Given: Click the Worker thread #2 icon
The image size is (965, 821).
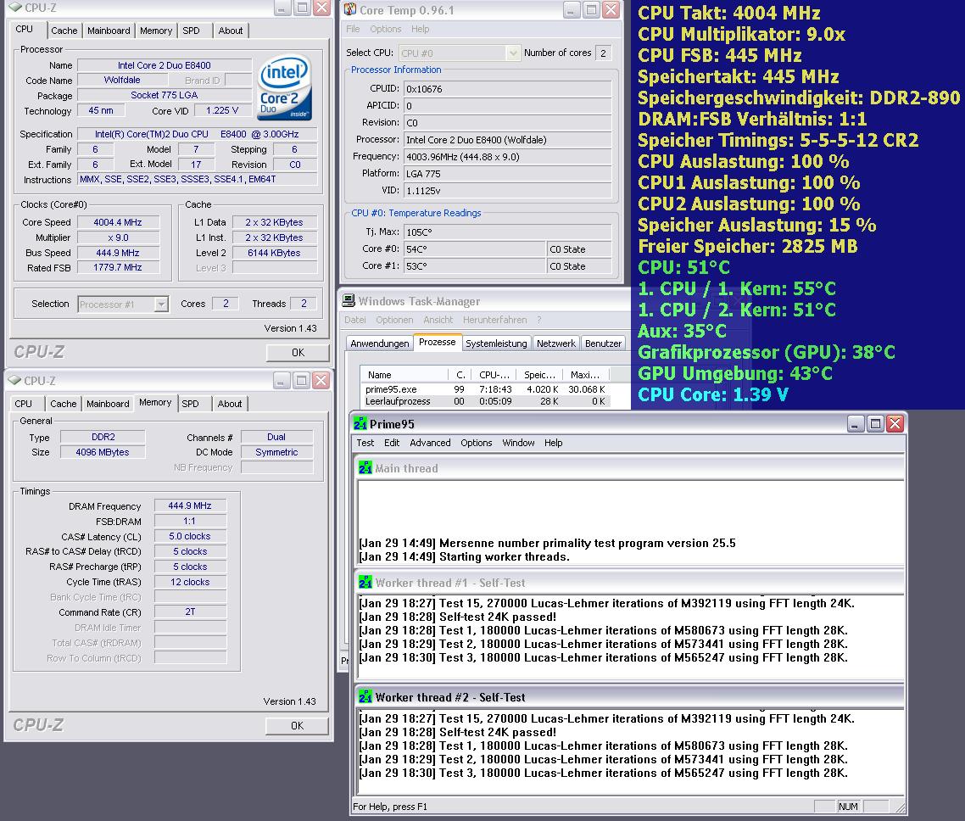Looking at the screenshot, I should pos(365,696).
